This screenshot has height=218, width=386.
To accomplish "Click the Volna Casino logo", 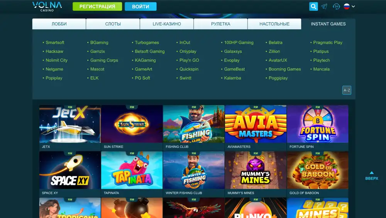I will (47, 7).
